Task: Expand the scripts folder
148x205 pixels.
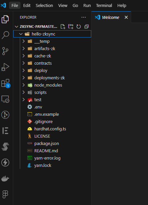Action: coord(23,93)
